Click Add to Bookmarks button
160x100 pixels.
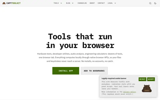pos(94,71)
